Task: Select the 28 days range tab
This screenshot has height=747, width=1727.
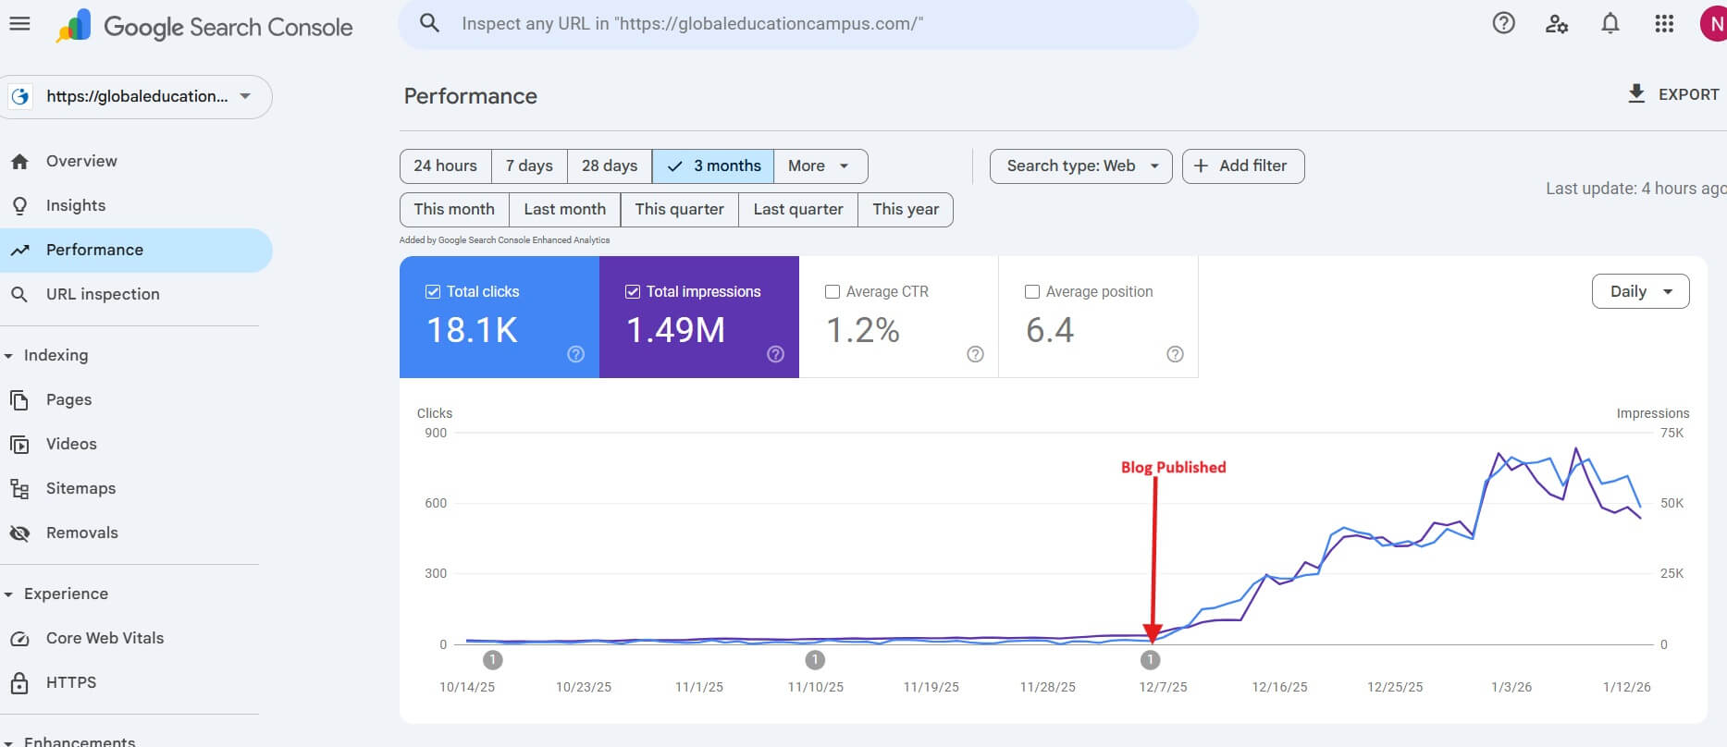Action: click(609, 166)
